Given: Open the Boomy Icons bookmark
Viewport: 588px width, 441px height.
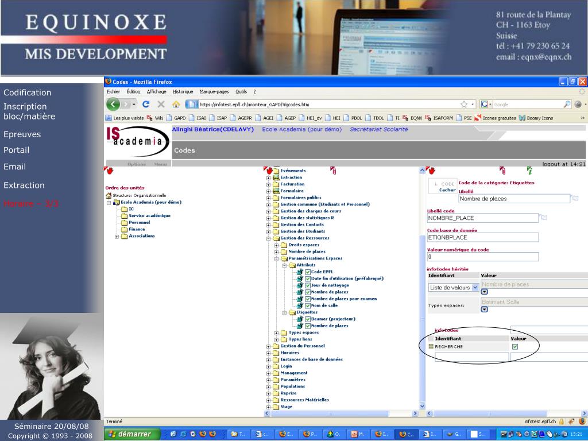Looking at the screenshot, I should click(536, 118).
